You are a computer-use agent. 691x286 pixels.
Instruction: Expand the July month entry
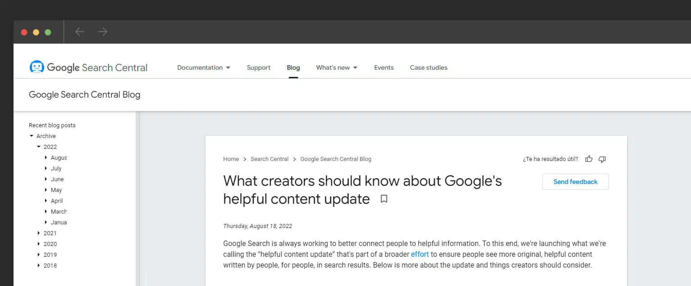[x=46, y=168]
